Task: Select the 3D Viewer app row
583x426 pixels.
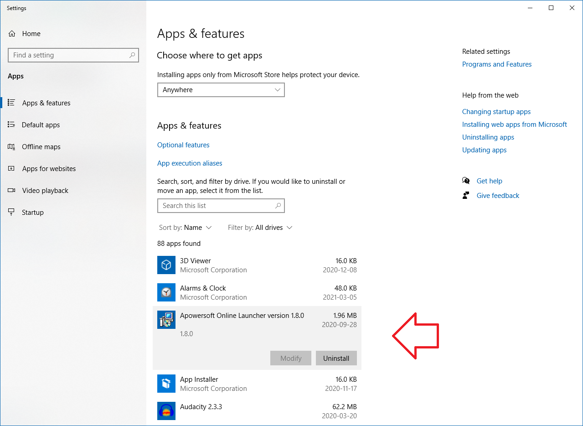Action: (257, 265)
